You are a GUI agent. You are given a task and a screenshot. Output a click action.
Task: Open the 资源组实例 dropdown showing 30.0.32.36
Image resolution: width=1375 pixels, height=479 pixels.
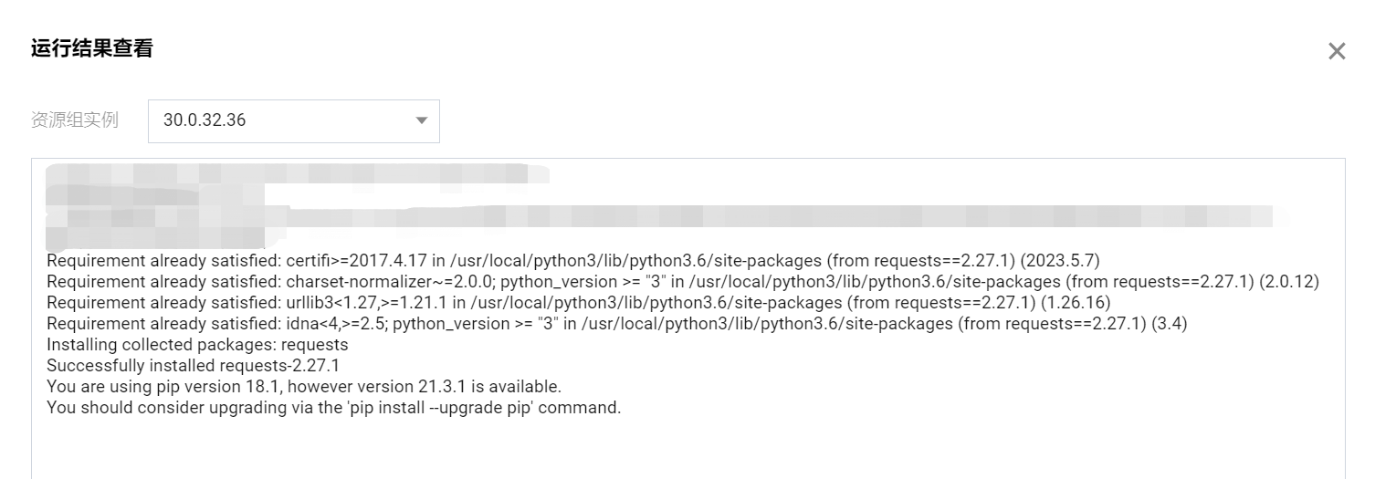[292, 120]
